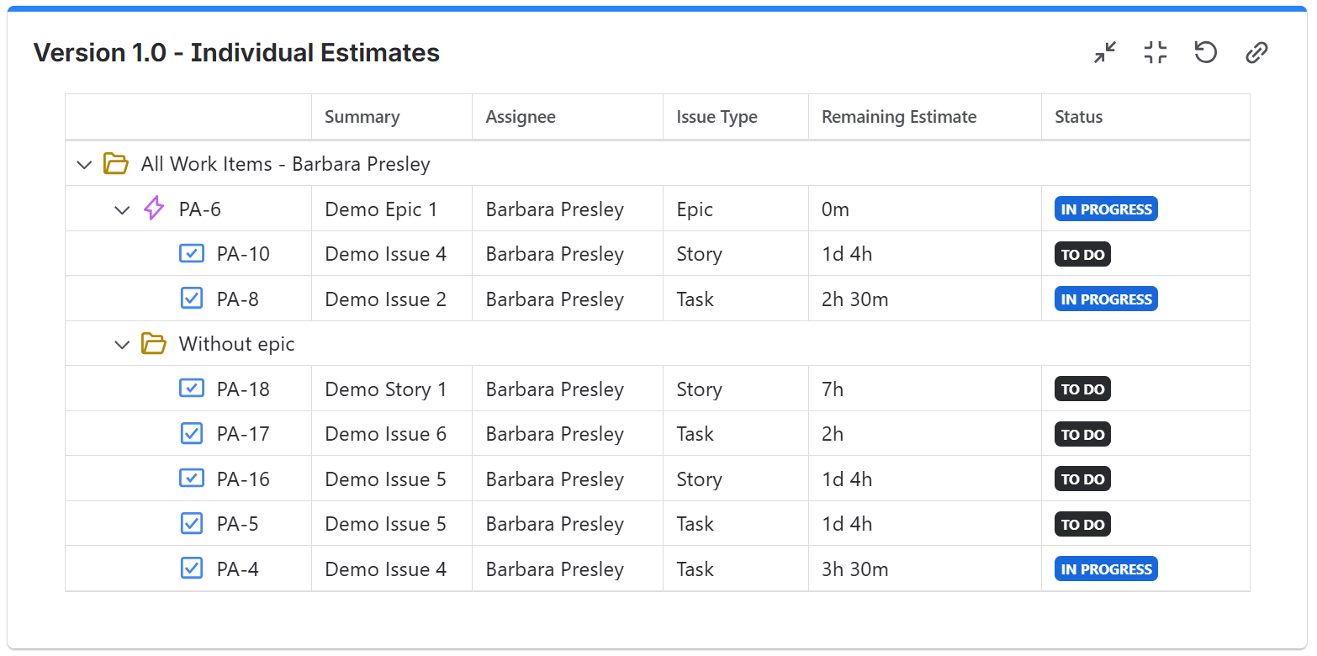Select the Demo Epic 1 summary cell
The height and width of the screenshot is (656, 1317).
pyautogui.click(x=392, y=209)
